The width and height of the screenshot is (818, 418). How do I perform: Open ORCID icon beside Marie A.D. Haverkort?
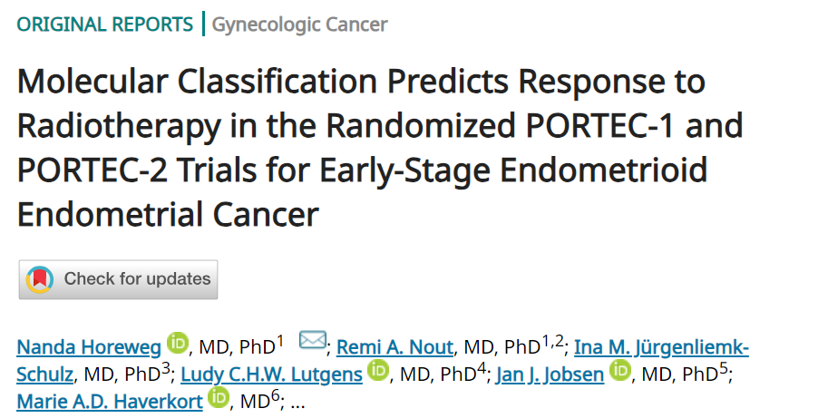pyautogui.click(x=219, y=398)
